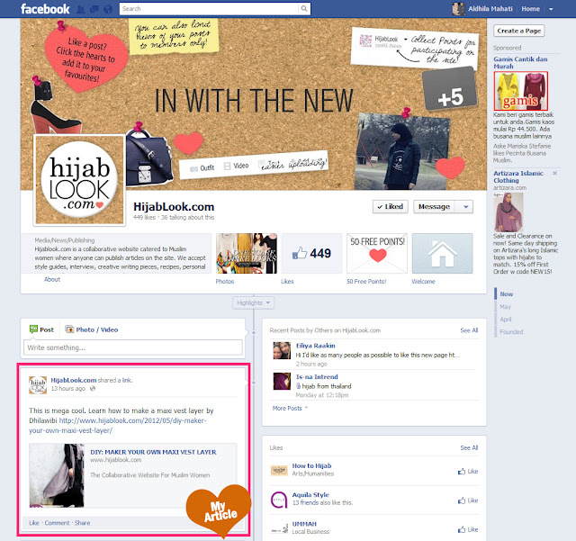Click Eiliya Raakin avatar
Viewport: 576px width, 541px height.
point(282,350)
